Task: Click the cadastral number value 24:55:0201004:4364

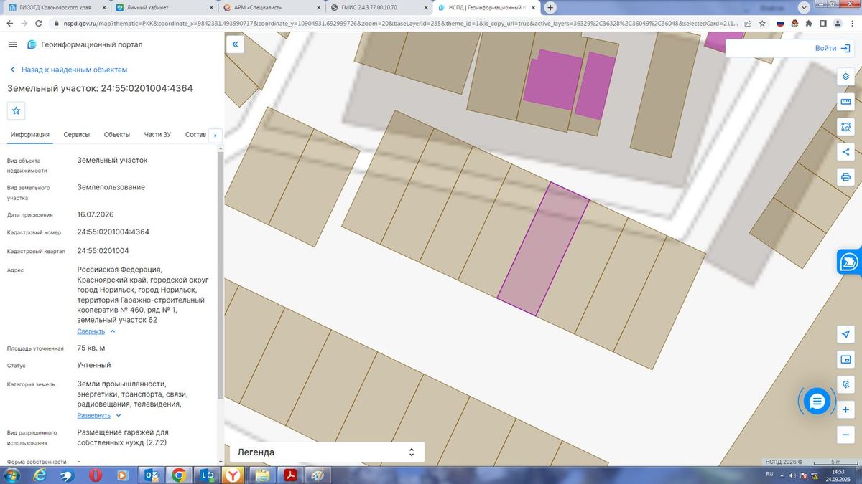Action: click(x=113, y=232)
